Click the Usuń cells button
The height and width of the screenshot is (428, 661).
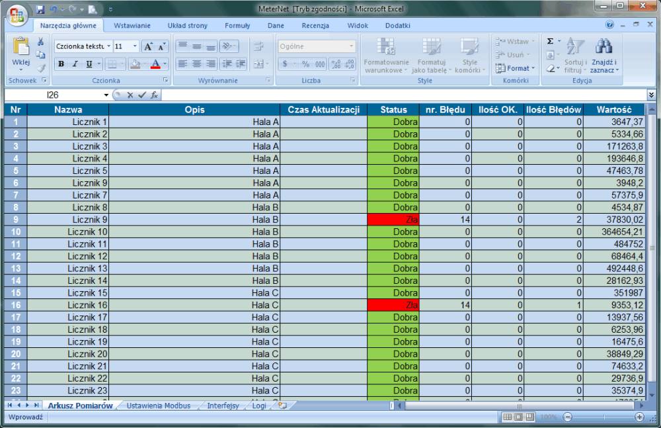[x=513, y=54]
